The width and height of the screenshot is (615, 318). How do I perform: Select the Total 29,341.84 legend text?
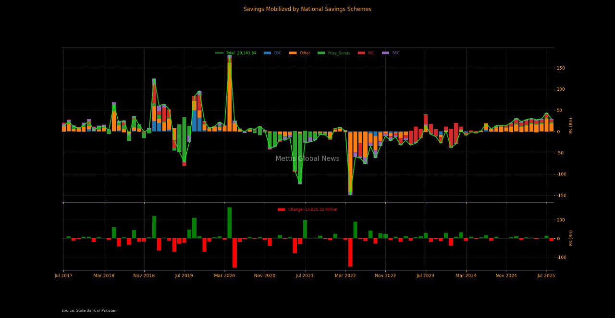pos(241,53)
